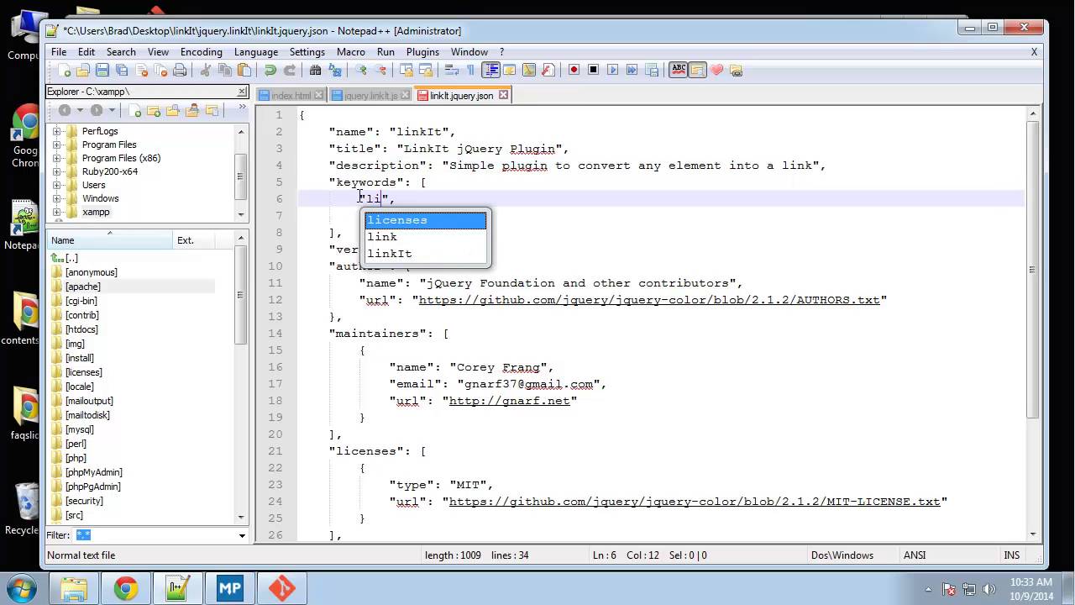Click the Close All documents icon

click(160, 70)
